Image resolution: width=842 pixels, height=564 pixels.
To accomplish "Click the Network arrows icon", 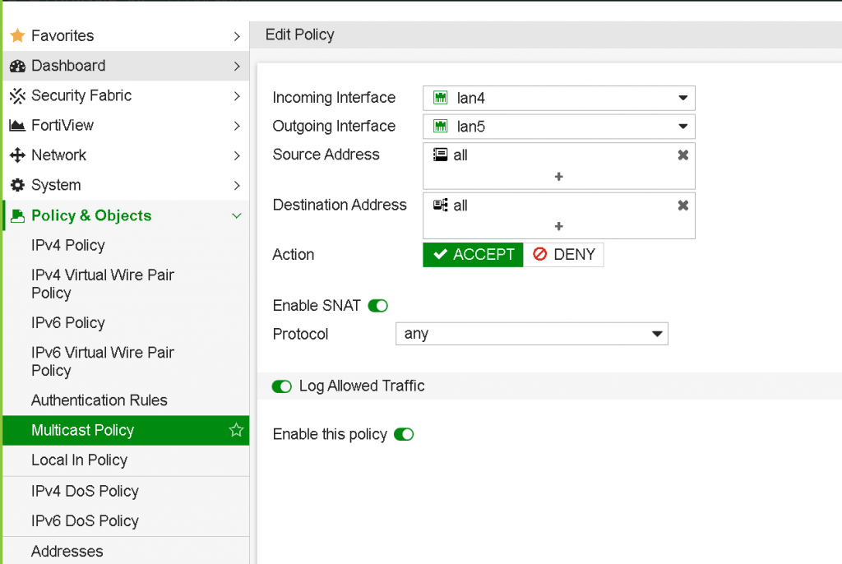I will pos(18,155).
